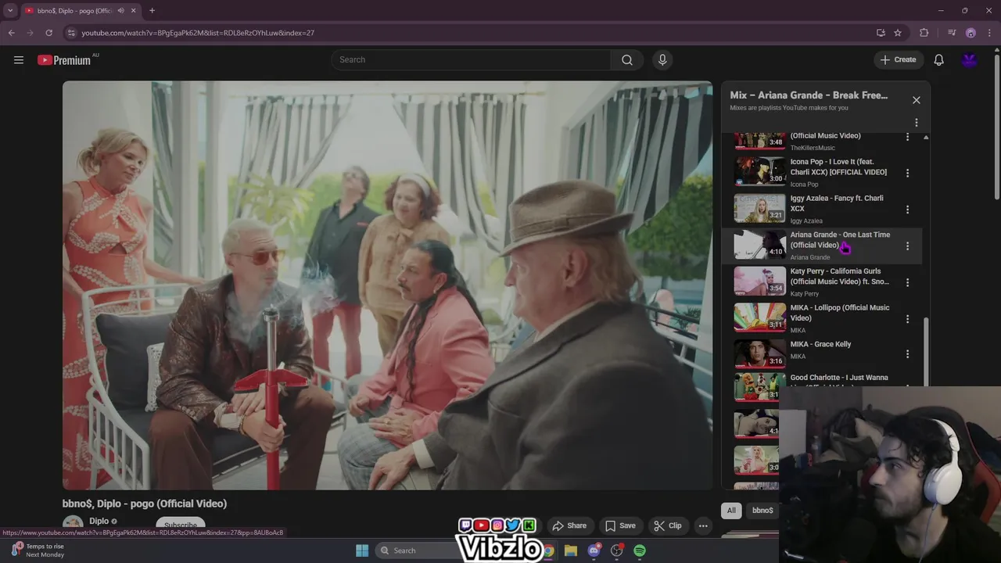The width and height of the screenshot is (1001, 563).
Task: Click the Create button
Action: (x=899, y=60)
